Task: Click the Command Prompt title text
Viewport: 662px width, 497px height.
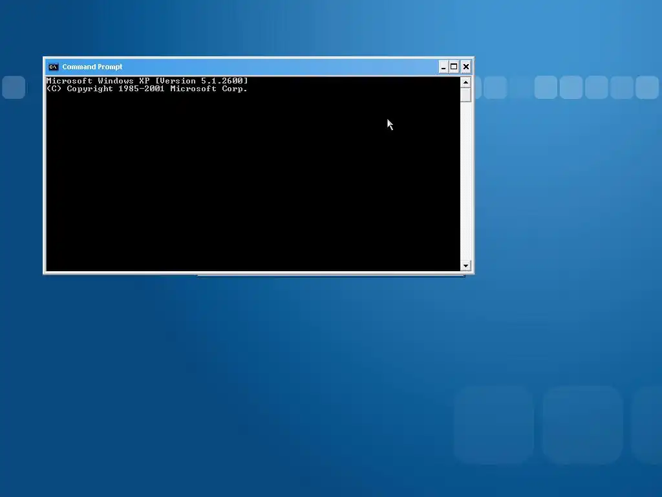Action: [x=92, y=67]
